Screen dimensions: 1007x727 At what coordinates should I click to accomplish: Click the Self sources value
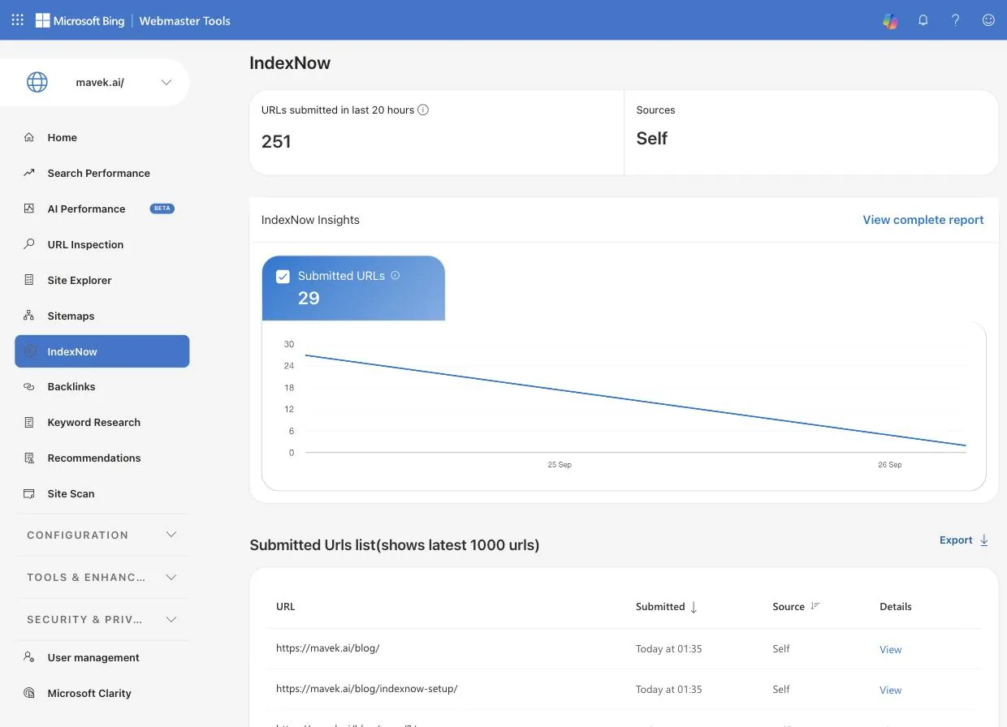652,139
